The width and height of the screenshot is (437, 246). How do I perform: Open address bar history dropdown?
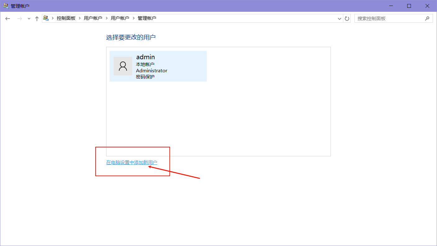[339, 19]
